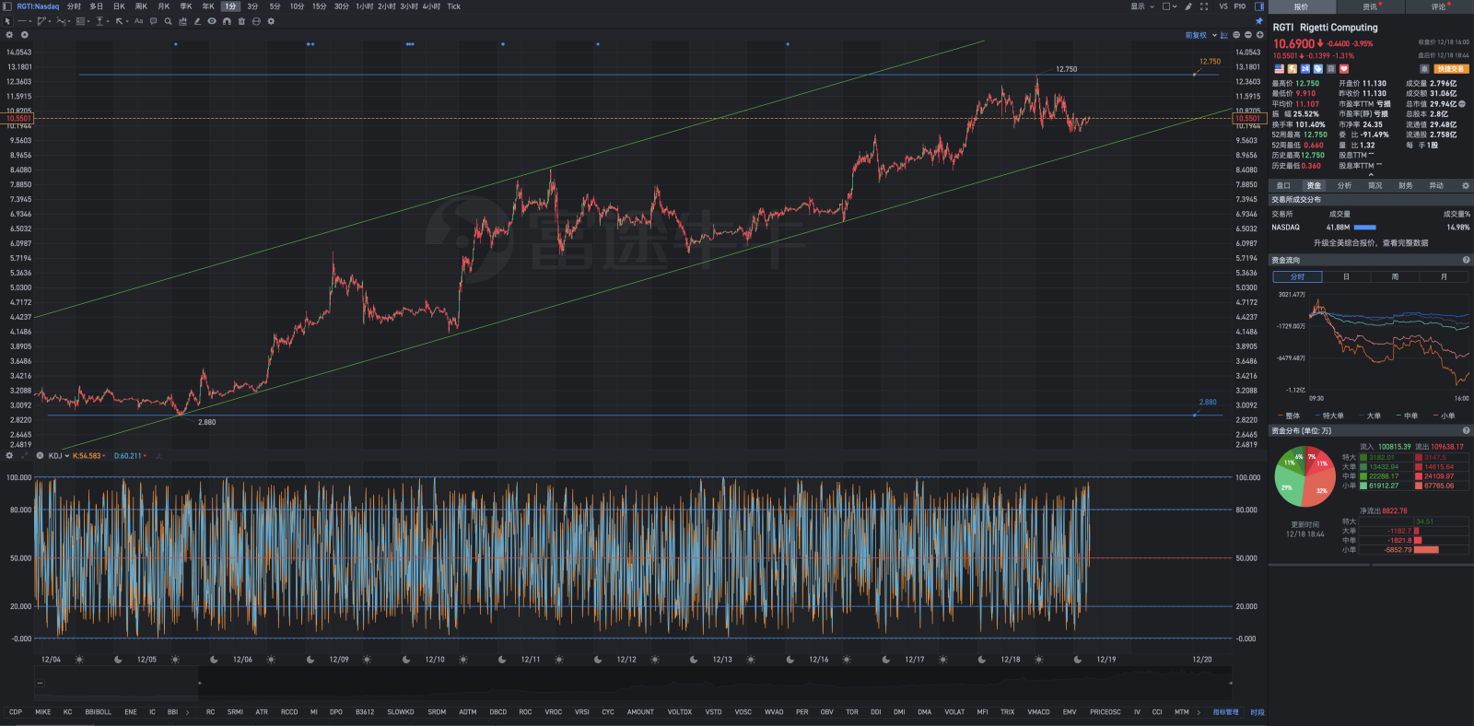This screenshot has width=1474, height=726.
Task: Zoom in chart with plus icon
Action: 1259,35
